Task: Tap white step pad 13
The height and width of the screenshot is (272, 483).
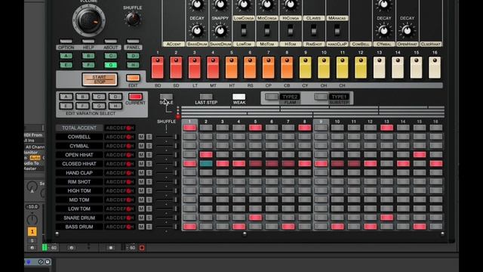Action: tap(379, 67)
